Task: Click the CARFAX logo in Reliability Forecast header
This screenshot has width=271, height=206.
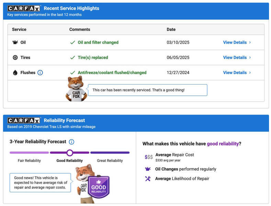Action: [24, 121]
